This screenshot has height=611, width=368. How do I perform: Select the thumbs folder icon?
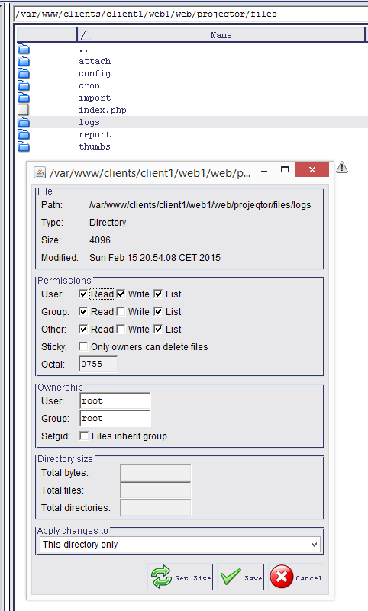24,146
